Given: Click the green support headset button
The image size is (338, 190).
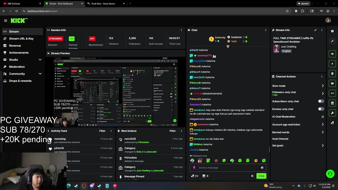Looking at the screenshot, I should coord(330,174).
